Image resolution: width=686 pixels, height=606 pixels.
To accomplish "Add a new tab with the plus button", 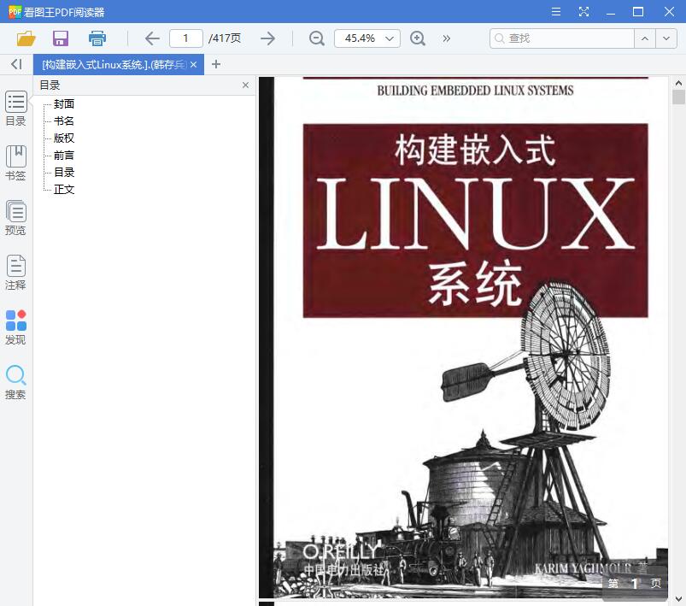I will pyautogui.click(x=215, y=64).
